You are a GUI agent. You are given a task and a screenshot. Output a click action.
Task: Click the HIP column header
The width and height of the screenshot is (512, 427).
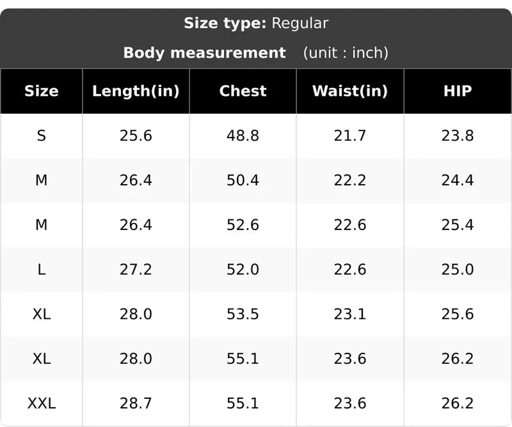tap(458, 91)
